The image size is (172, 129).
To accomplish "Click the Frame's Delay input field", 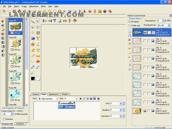I will 7,114.
